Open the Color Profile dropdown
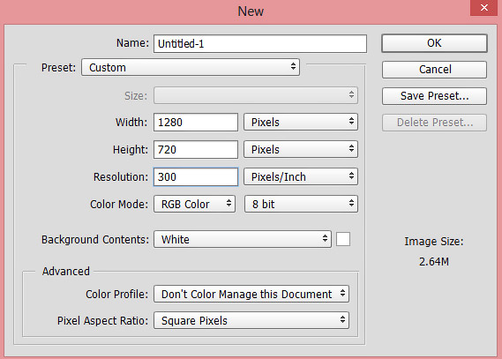Viewport: 502px width, 359px height. pos(251,294)
